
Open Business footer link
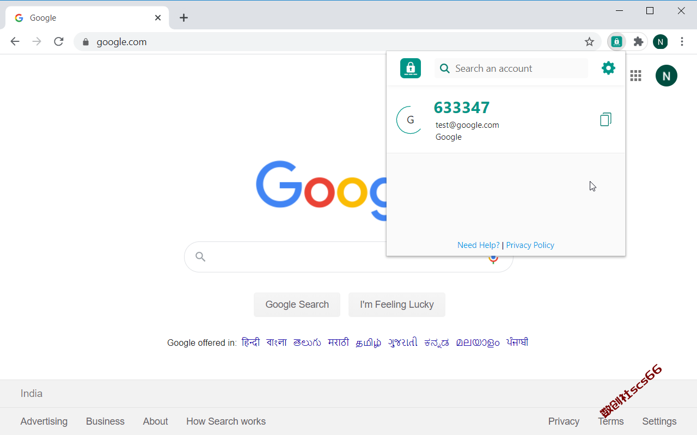105,421
